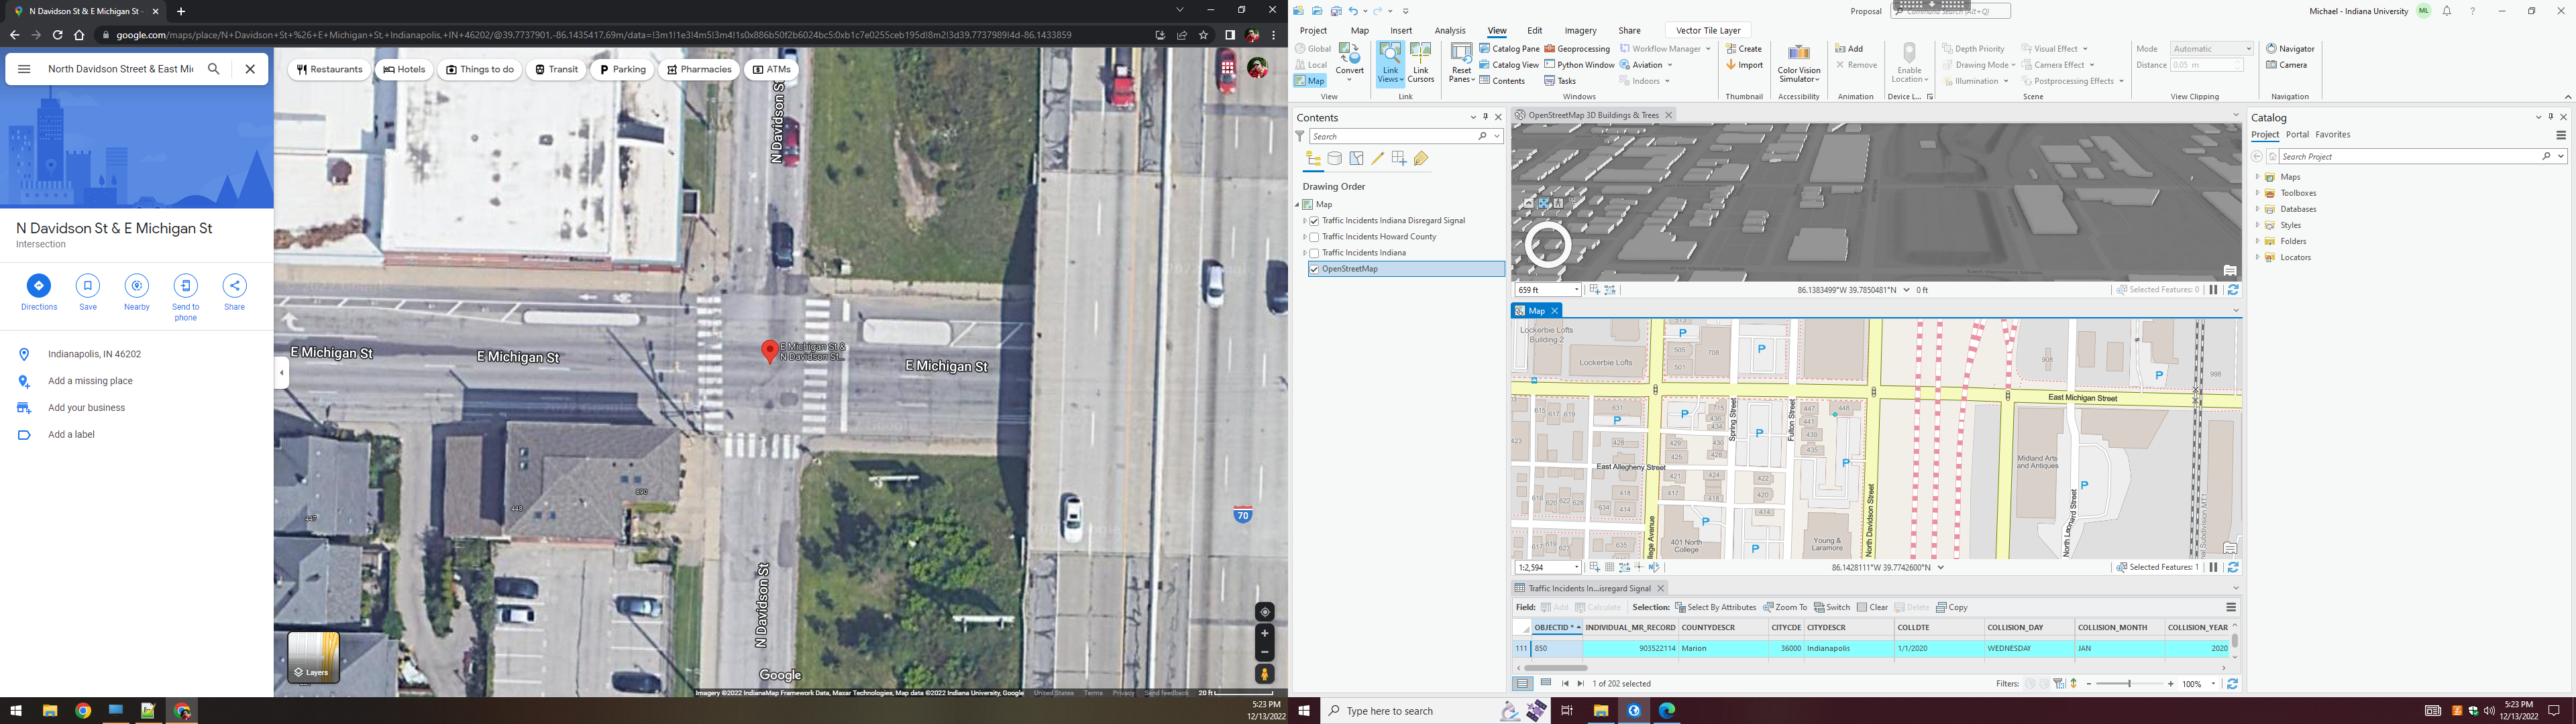Click Directions icon in Google Maps

(38, 286)
